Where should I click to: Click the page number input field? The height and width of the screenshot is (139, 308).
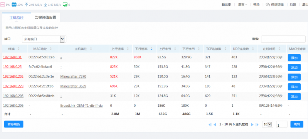pos(282,124)
